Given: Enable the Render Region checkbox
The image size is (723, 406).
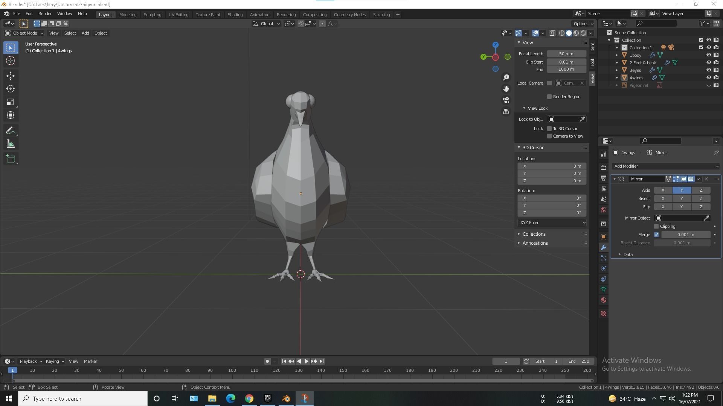Looking at the screenshot, I should tap(549, 97).
